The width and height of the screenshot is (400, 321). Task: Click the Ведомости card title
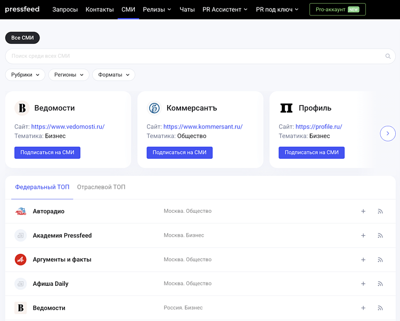coord(54,108)
